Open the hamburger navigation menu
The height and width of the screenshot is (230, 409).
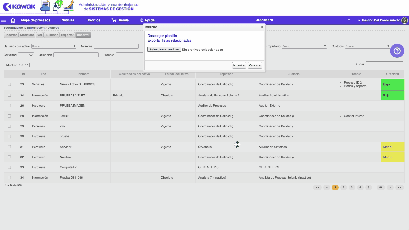point(4,20)
